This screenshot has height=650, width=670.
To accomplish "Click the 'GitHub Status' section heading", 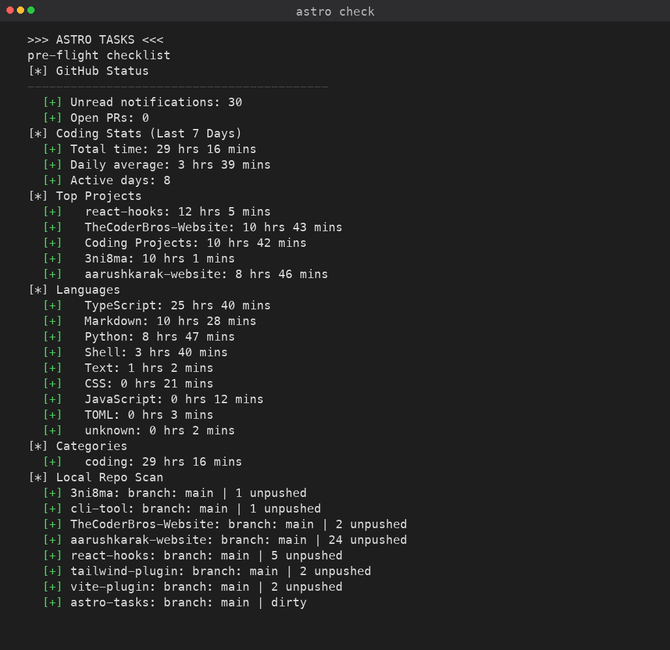I will [102, 71].
